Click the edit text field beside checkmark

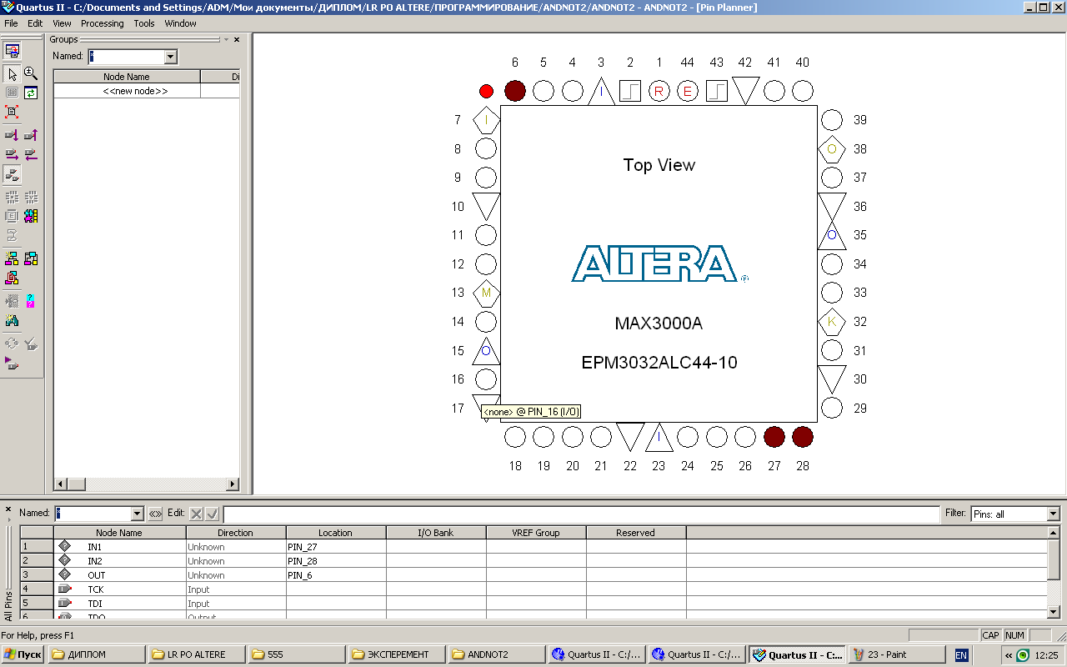coord(581,514)
